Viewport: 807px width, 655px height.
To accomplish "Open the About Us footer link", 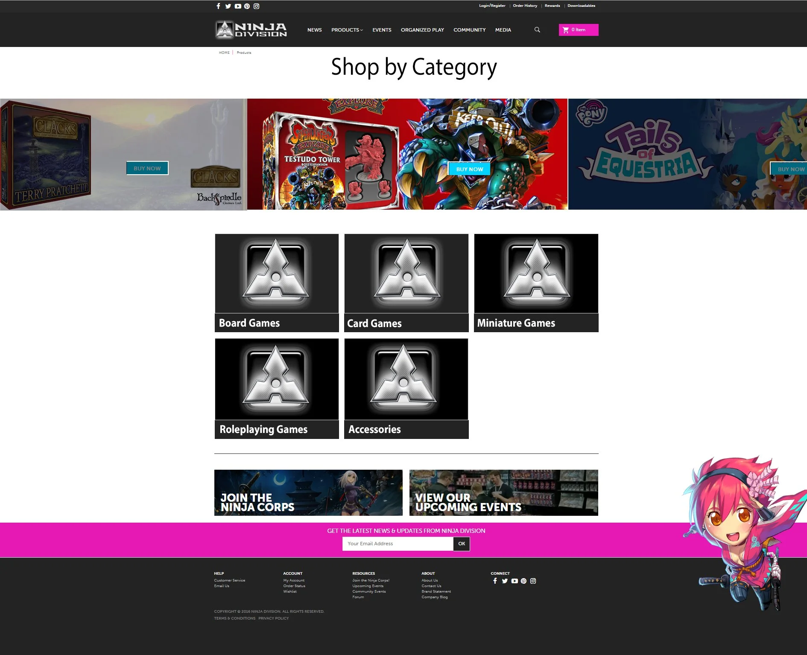I will 430,580.
